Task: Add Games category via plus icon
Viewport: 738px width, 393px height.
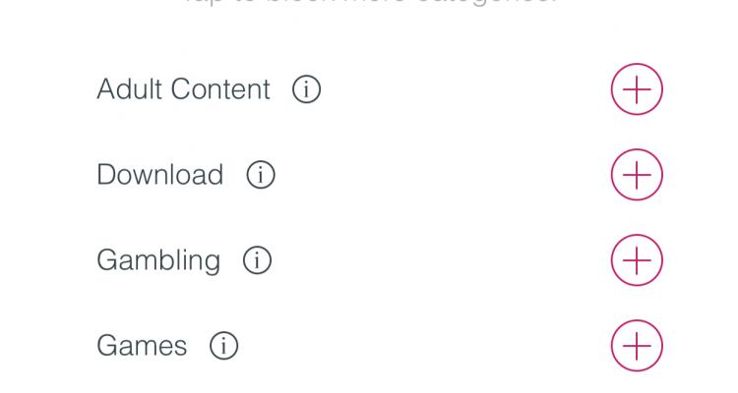Action: tap(637, 346)
